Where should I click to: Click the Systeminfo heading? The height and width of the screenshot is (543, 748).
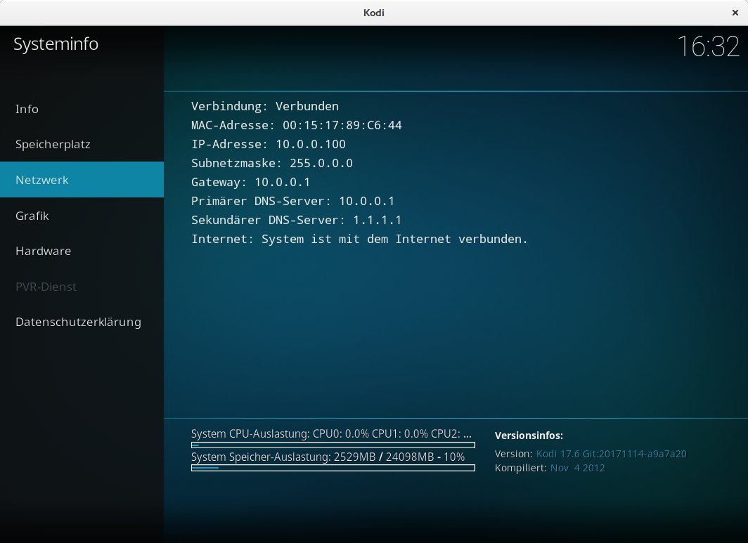56,44
